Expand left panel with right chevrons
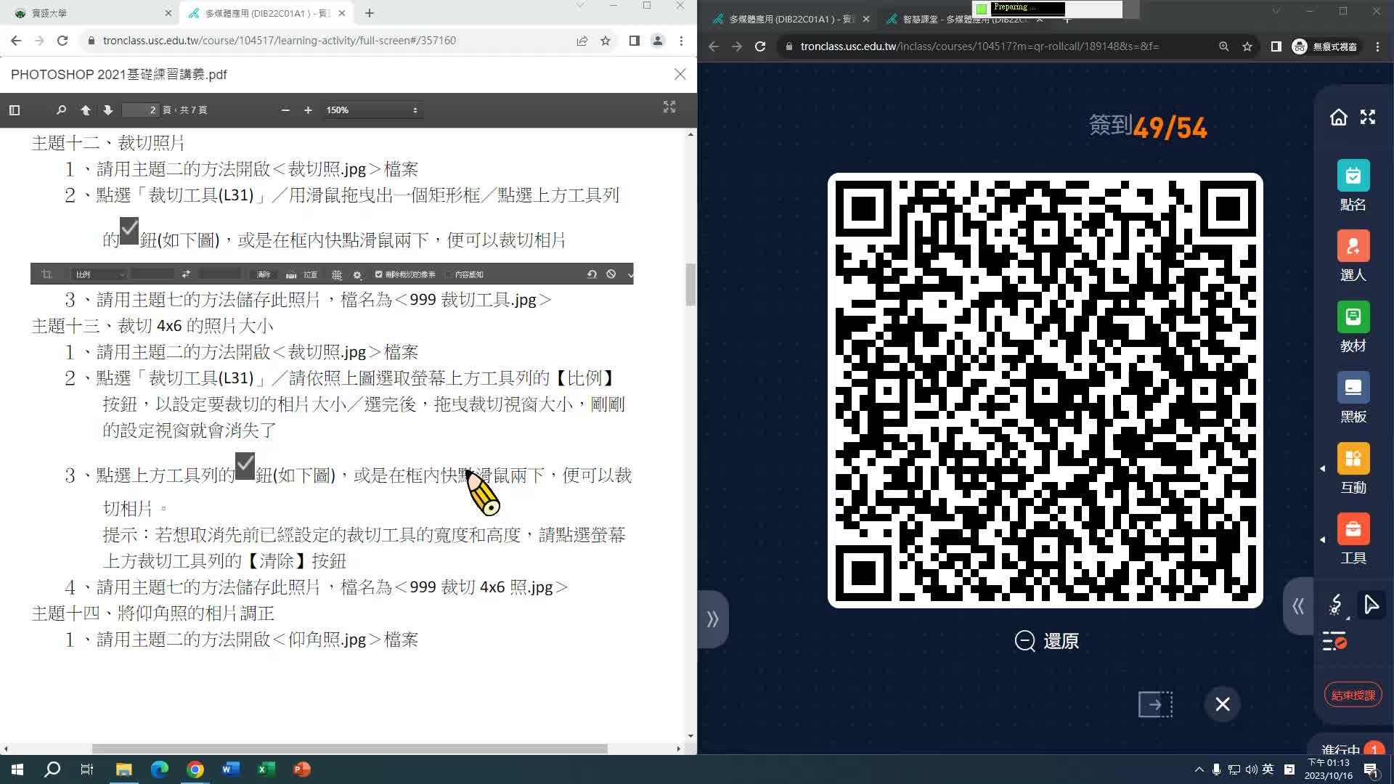The image size is (1394, 784). [x=712, y=619]
